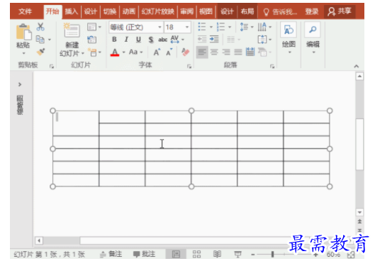
Task: Switch to the Slide Show tab
Action: coord(158,11)
